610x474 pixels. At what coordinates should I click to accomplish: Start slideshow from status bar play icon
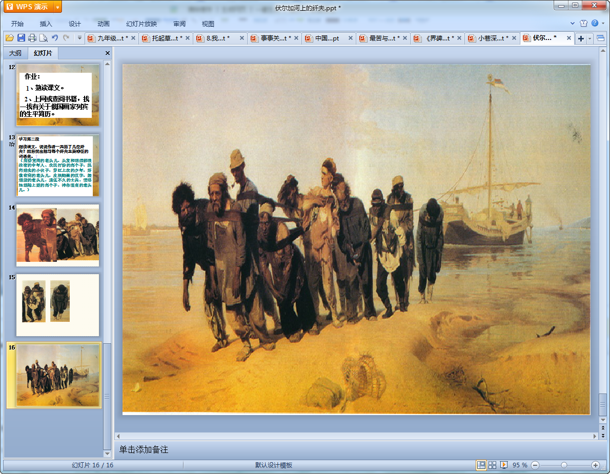coord(504,465)
